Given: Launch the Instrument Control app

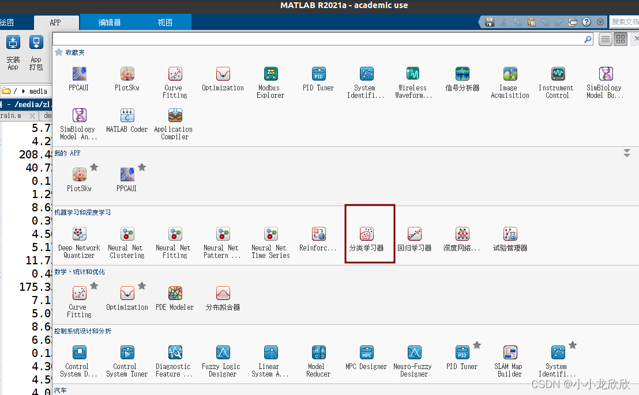Looking at the screenshot, I should coord(557,82).
